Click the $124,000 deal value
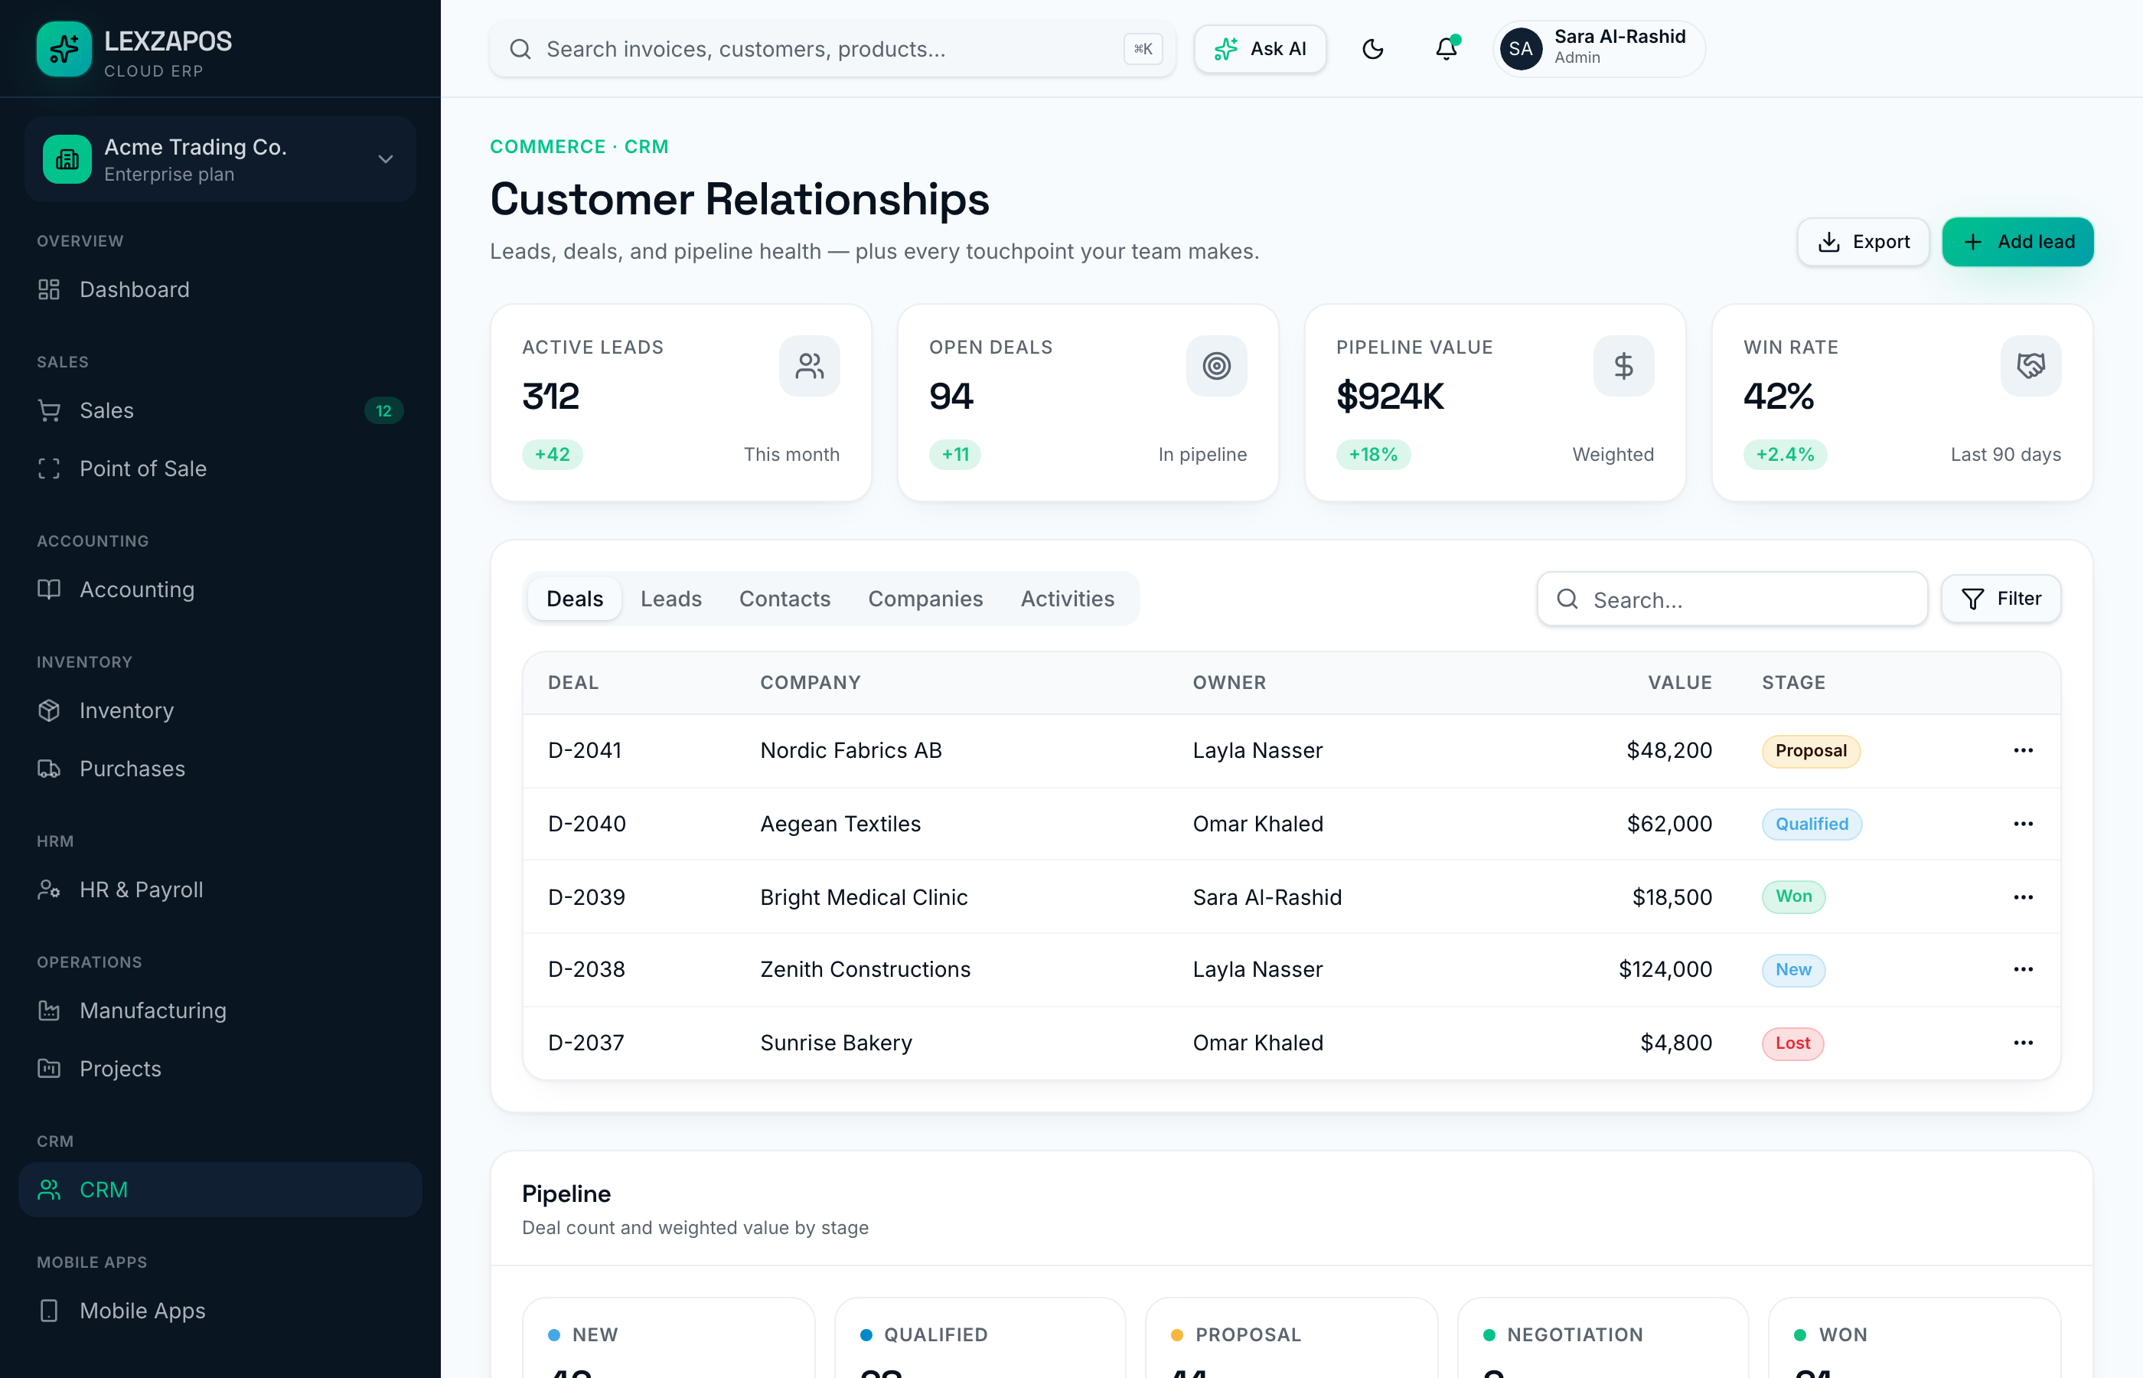The height and width of the screenshot is (1378, 2143). (1665, 970)
